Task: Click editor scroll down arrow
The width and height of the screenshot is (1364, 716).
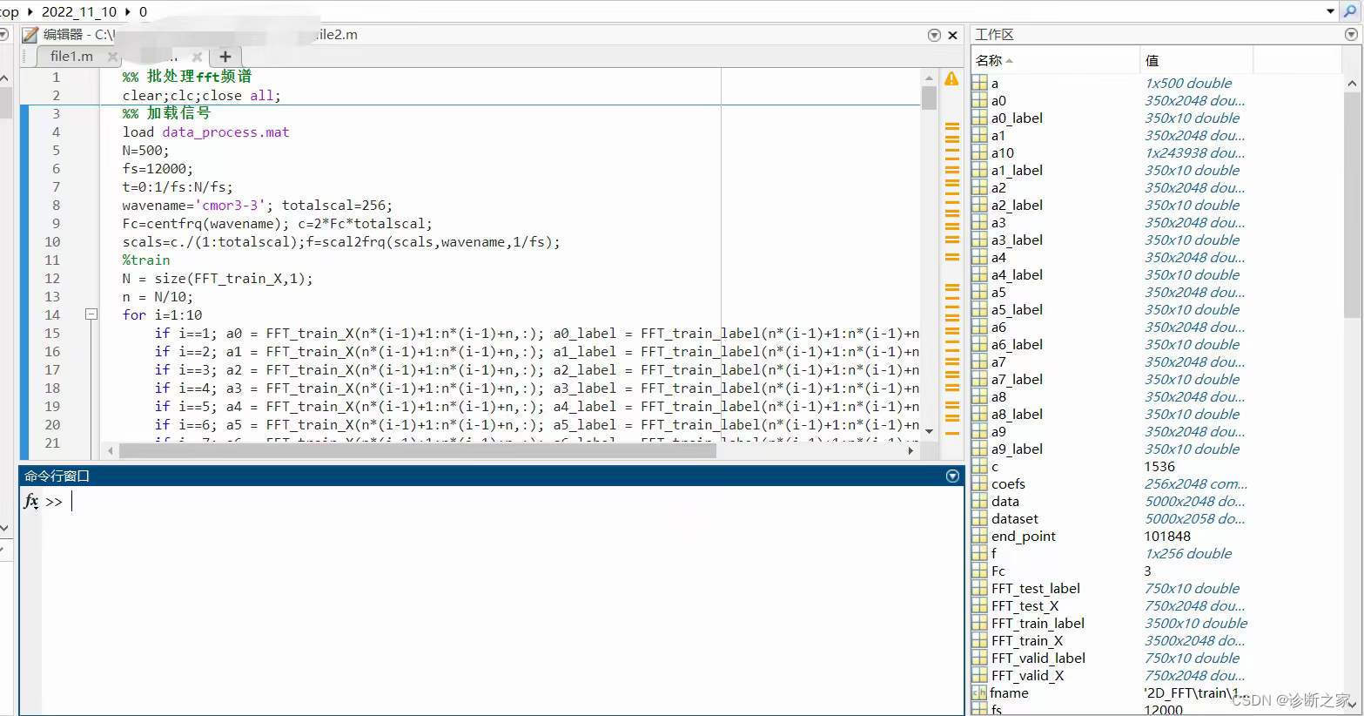Action: pyautogui.click(x=929, y=431)
